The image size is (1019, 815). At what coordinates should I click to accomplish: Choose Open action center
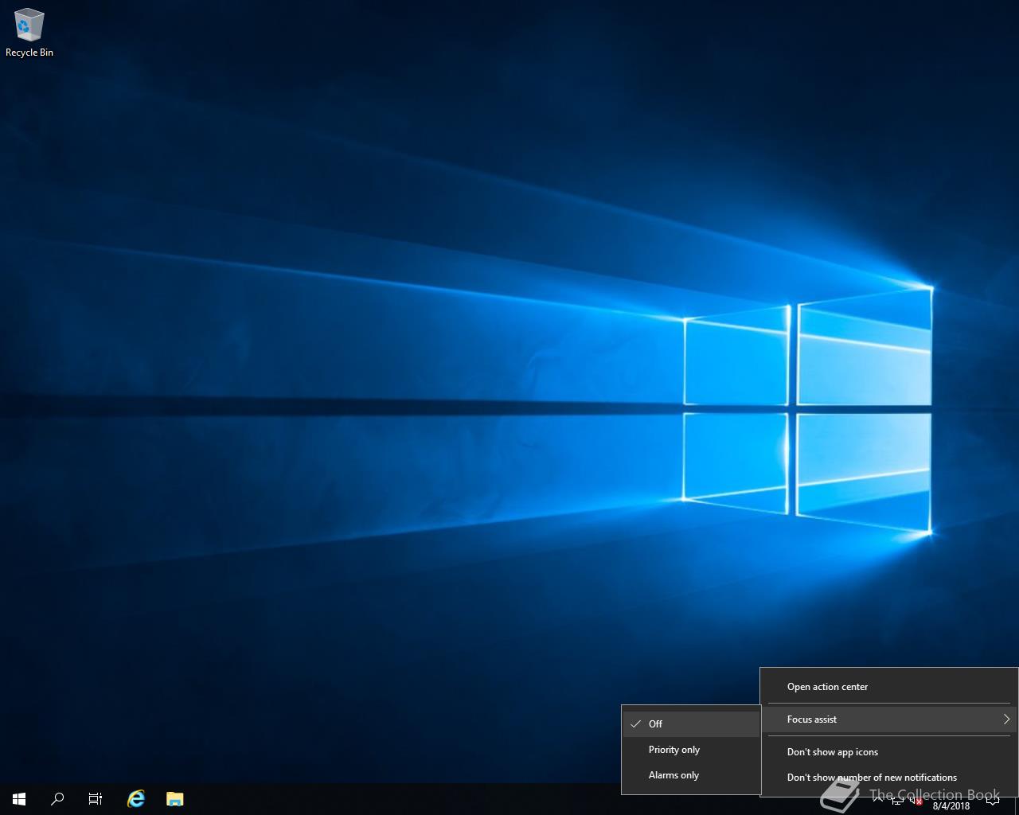[x=888, y=687]
